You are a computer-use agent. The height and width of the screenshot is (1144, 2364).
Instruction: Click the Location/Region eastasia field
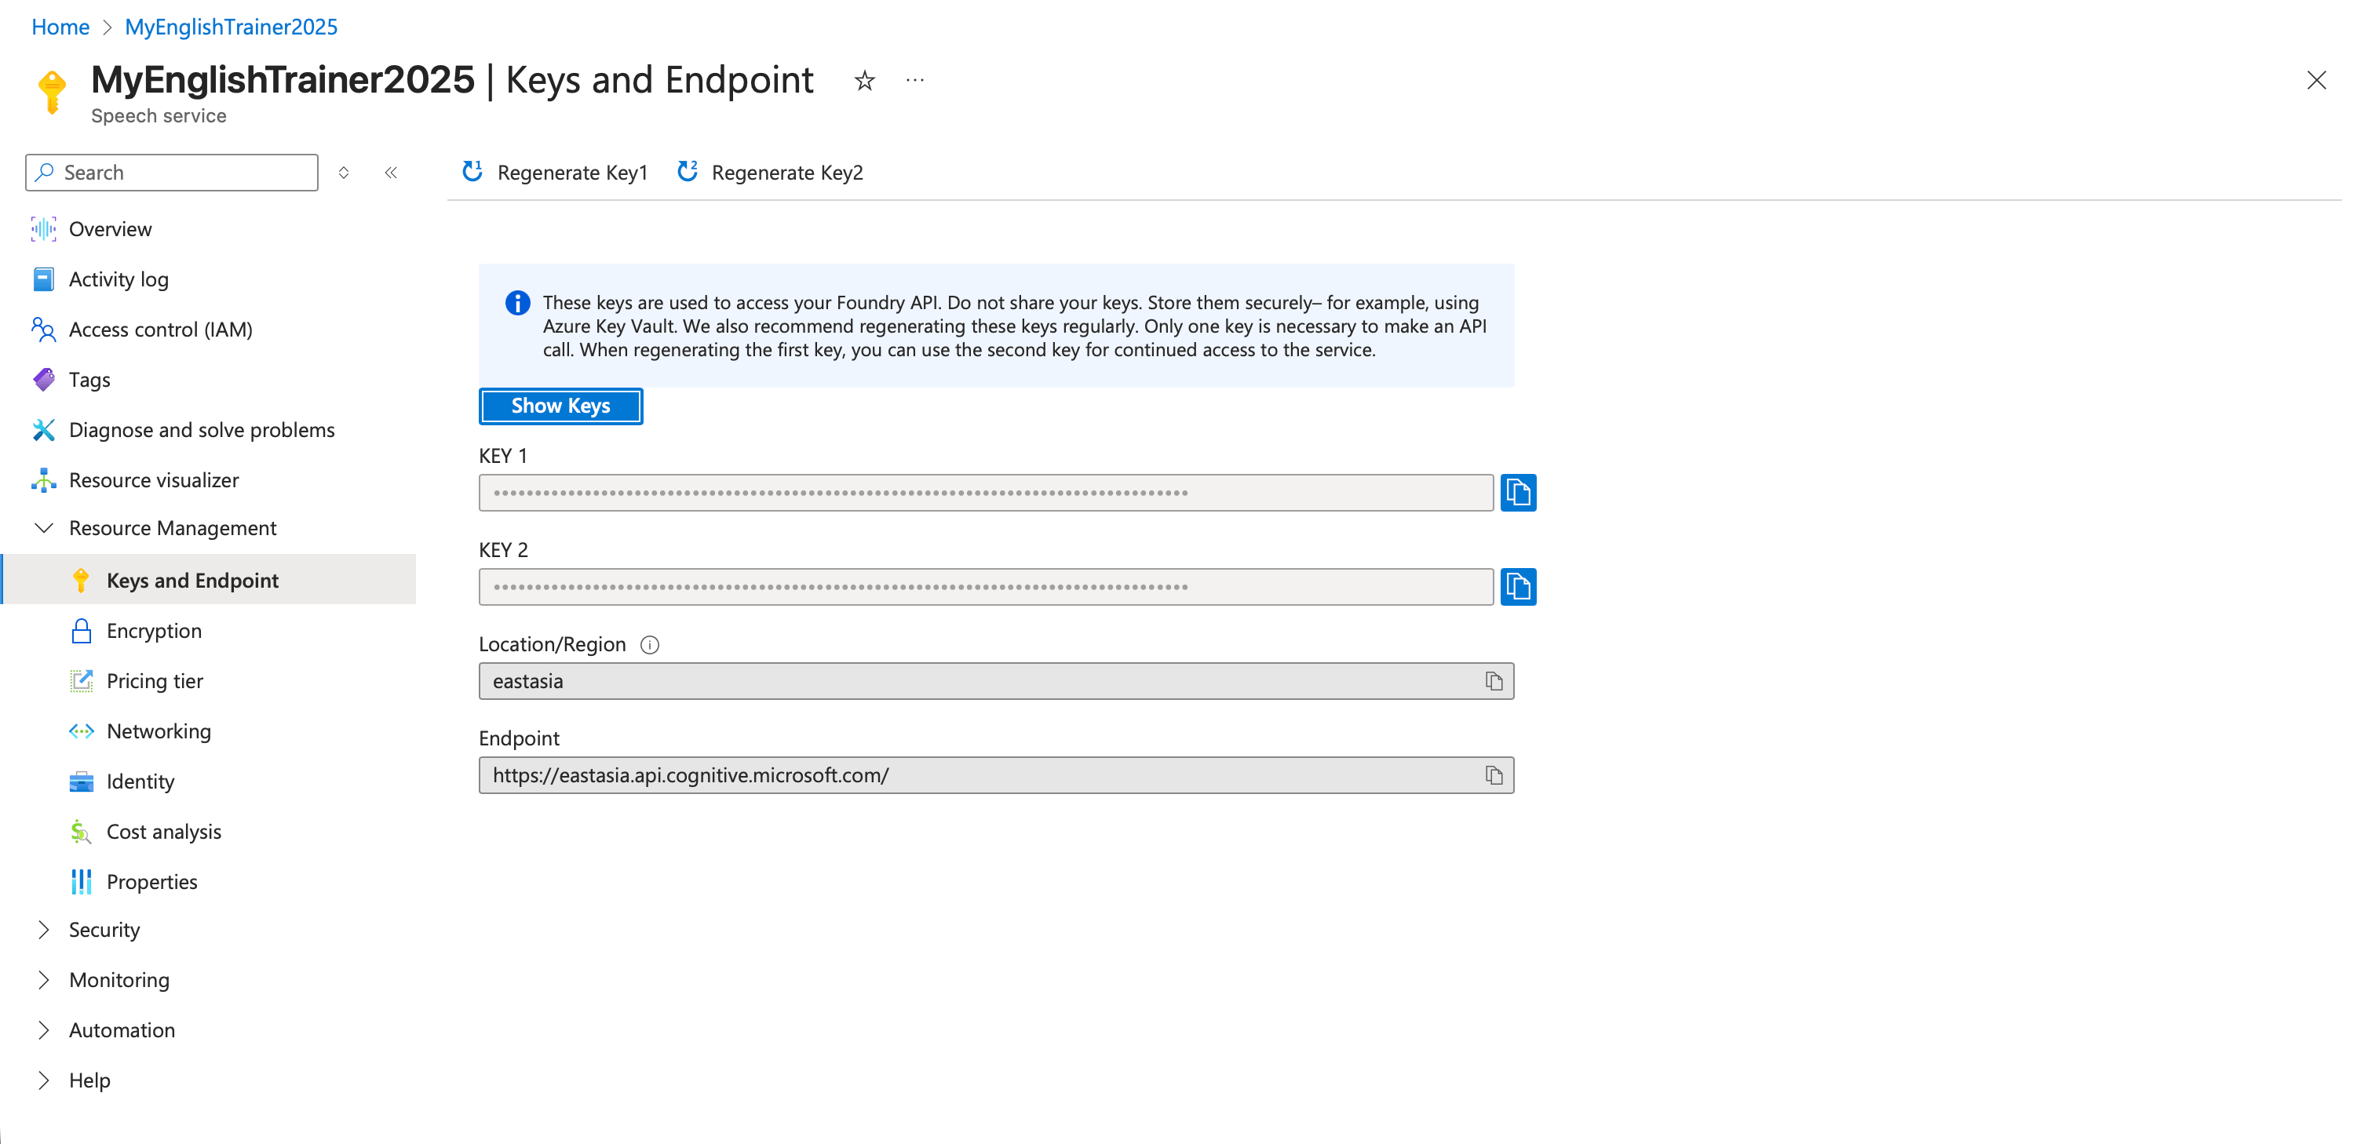click(x=996, y=682)
